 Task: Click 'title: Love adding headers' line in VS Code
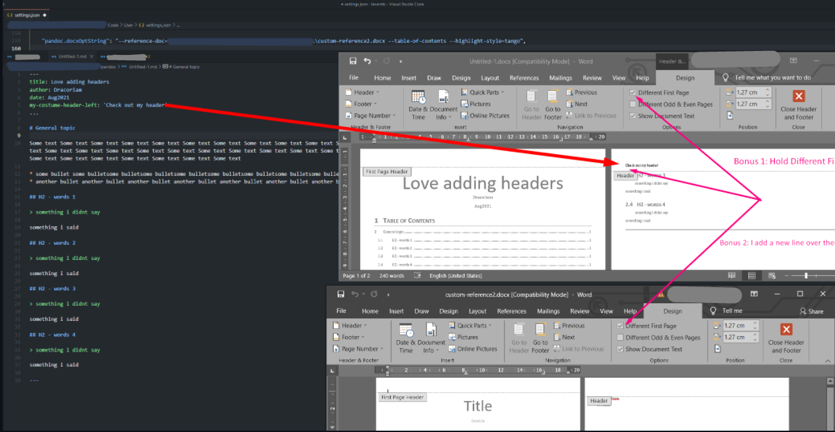pyautogui.click(x=70, y=82)
